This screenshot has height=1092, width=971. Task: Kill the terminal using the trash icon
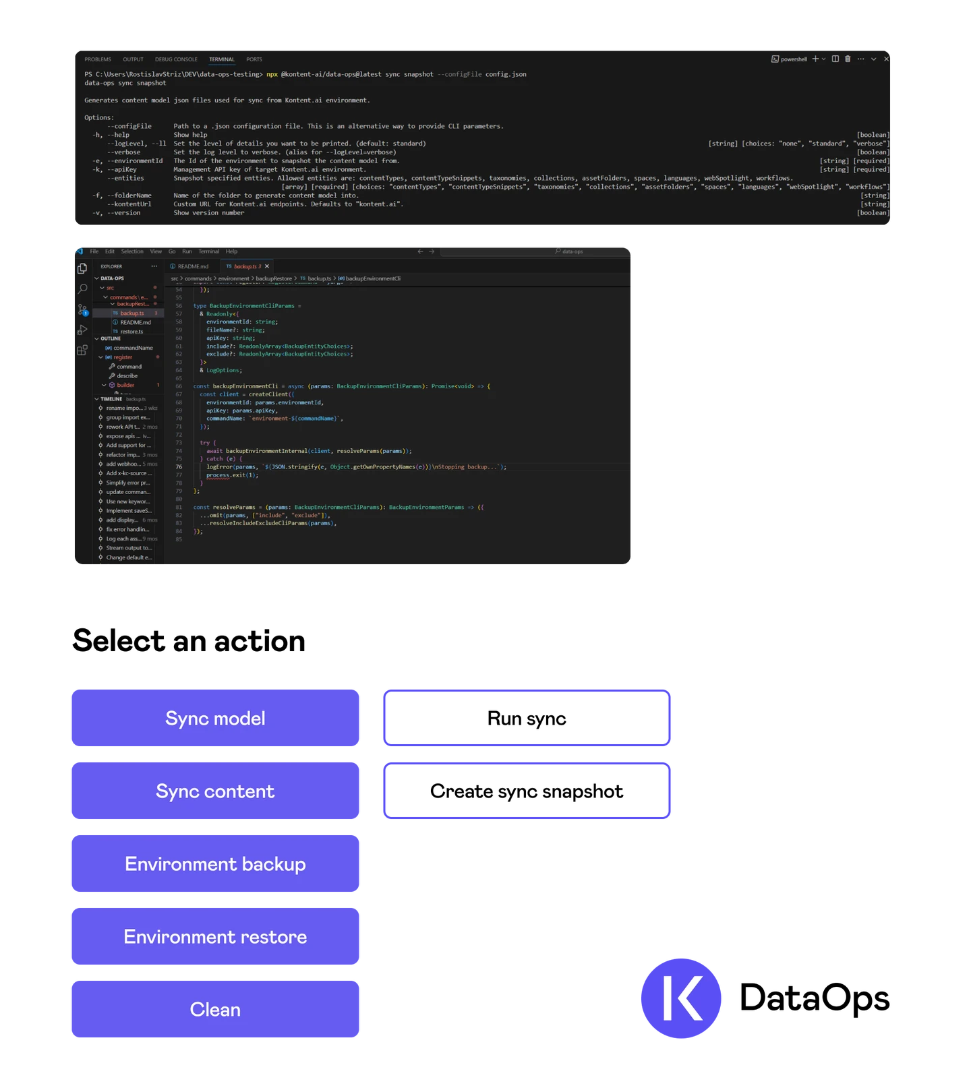[x=848, y=59]
